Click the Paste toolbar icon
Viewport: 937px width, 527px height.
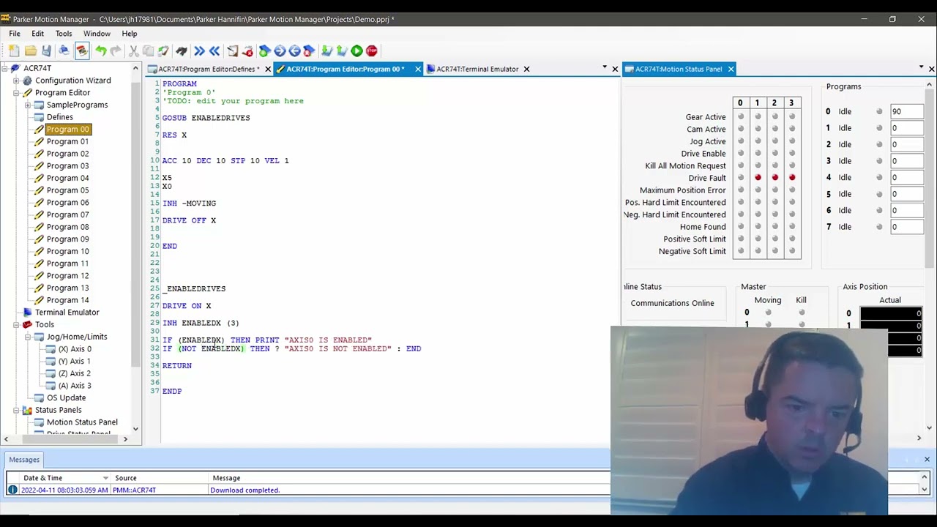click(163, 51)
